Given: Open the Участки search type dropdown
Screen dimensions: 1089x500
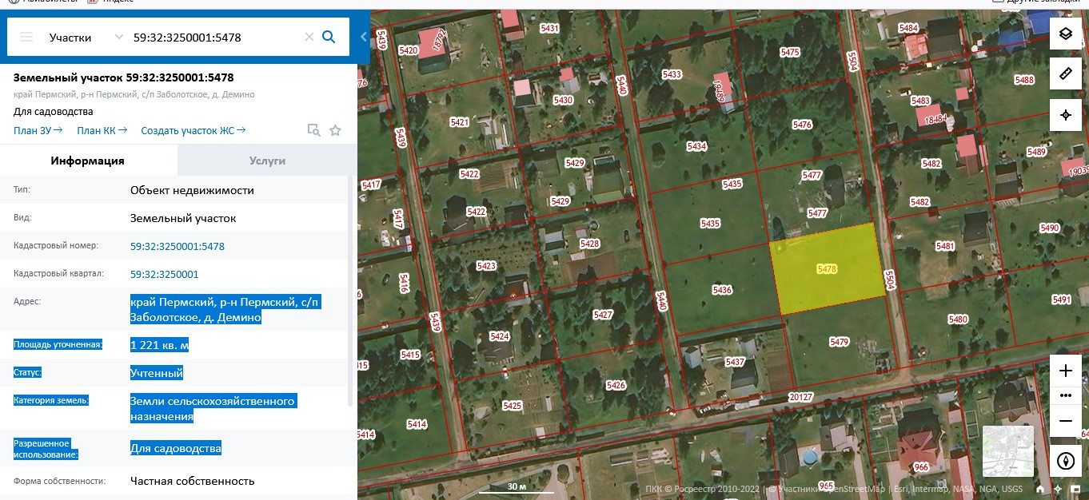Looking at the screenshot, I should [x=84, y=37].
